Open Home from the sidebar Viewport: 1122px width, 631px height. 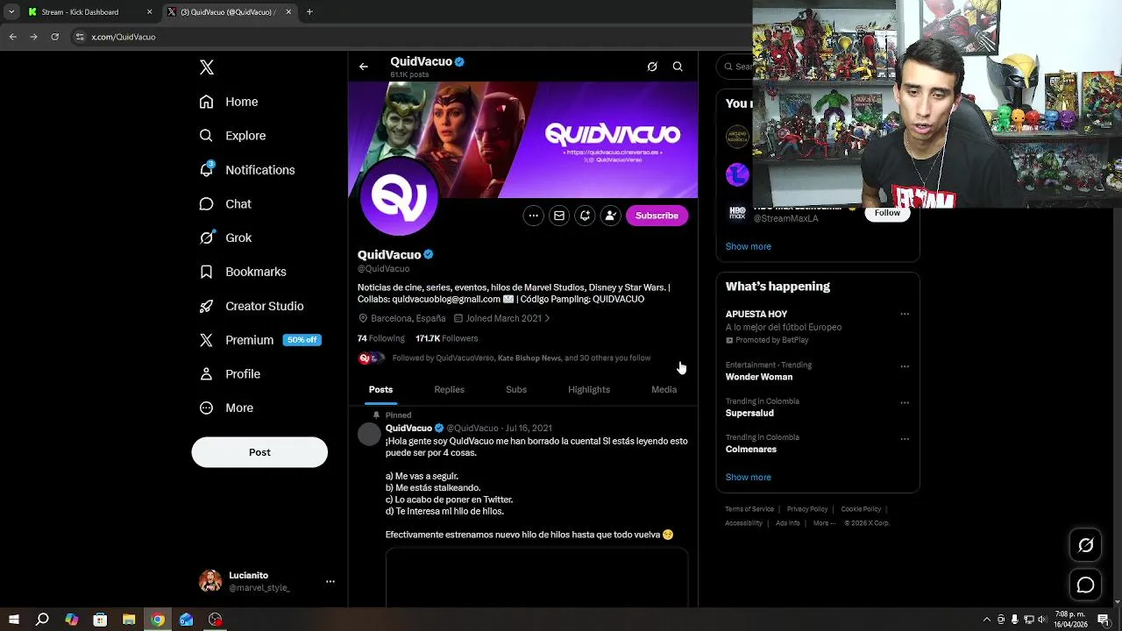[229, 102]
